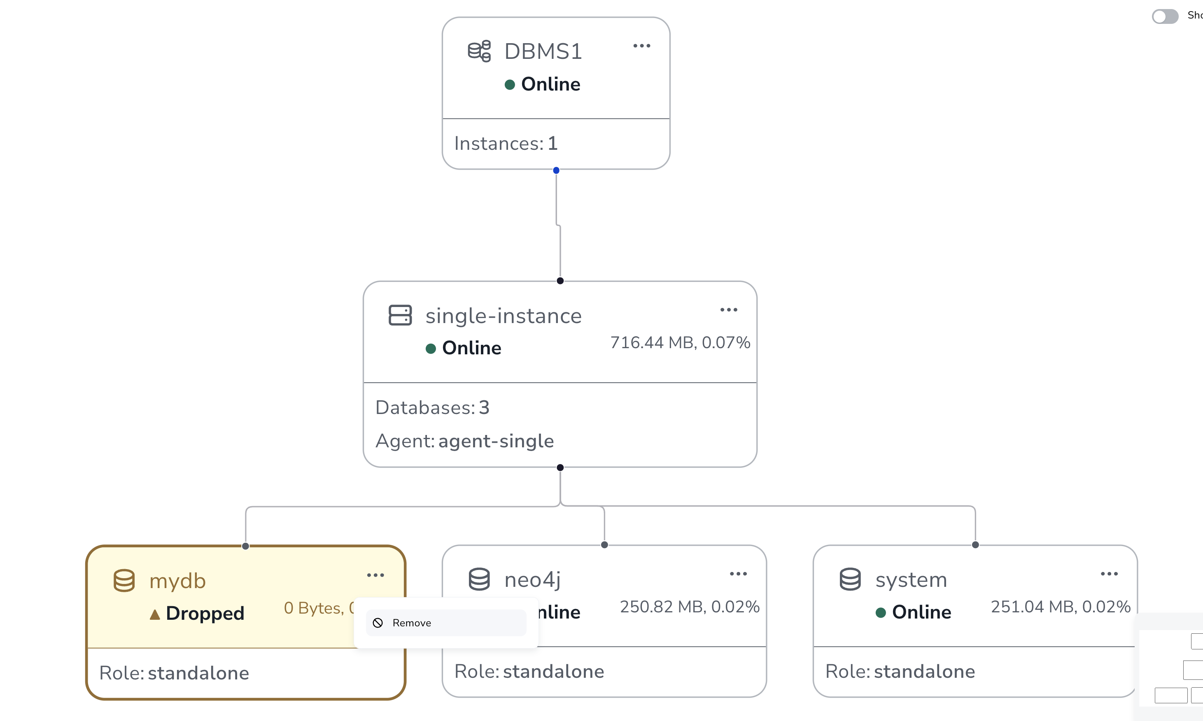Click the "Role: standalone" text in system card
This screenshot has height=721, width=1203.
click(x=900, y=672)
